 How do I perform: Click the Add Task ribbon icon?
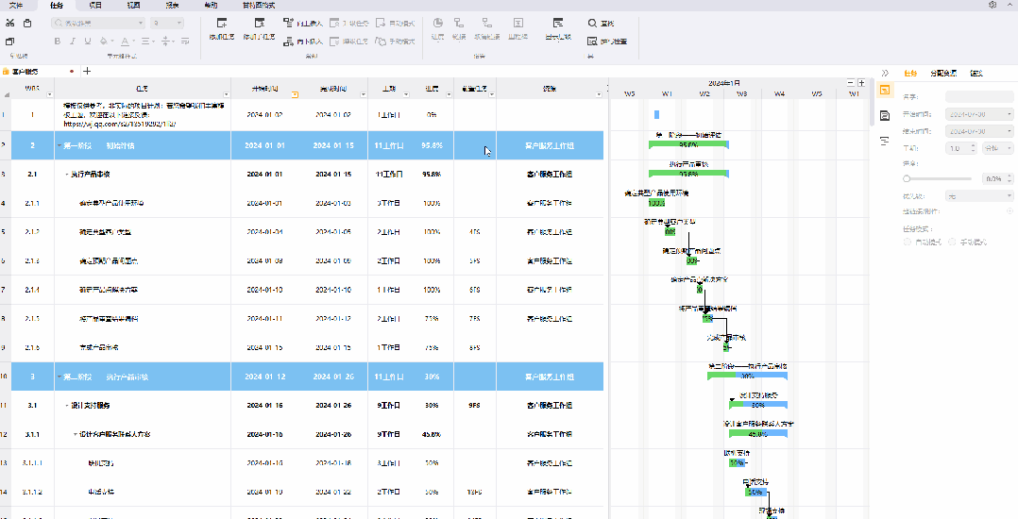coord(222,24)
